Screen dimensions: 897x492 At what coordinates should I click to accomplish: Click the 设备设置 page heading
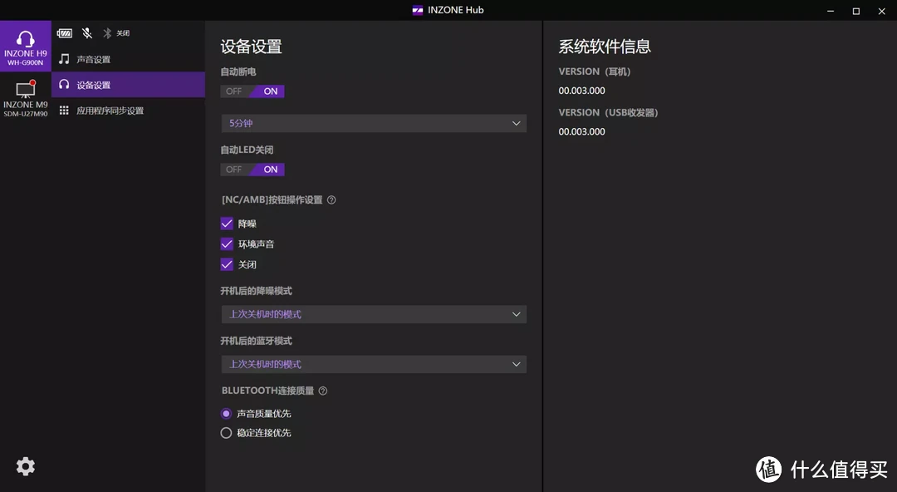click(x=251, y=47)
